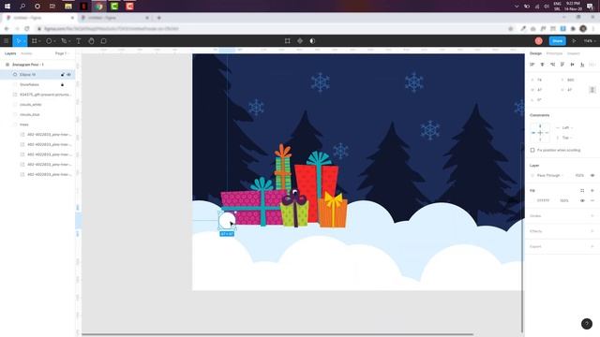Click the Align right icon
This screenshot has width=600, height=337.
(552, 65)
